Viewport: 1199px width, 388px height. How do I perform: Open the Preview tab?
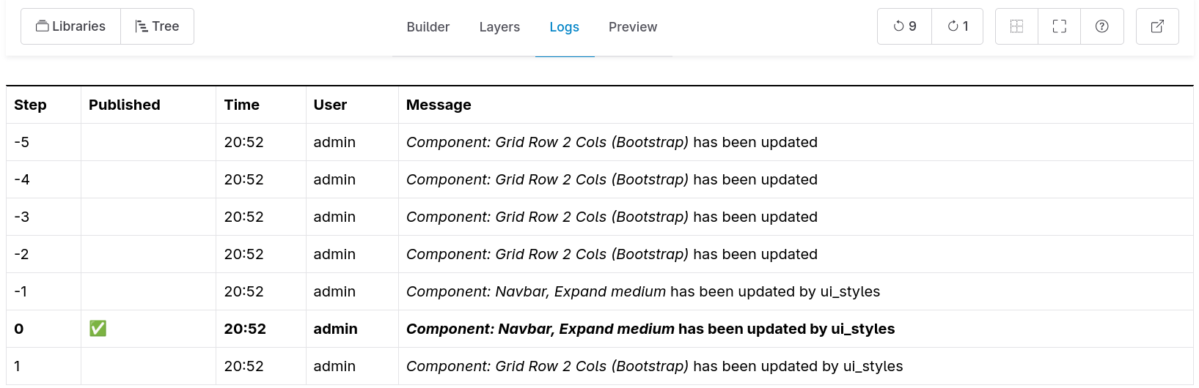coord(632,27)
